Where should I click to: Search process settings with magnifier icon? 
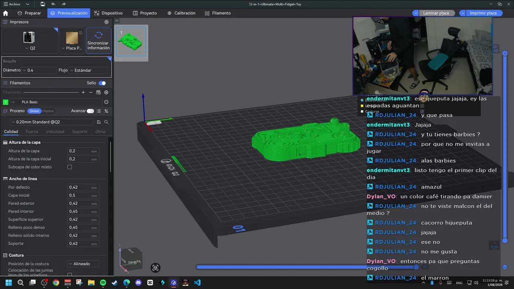pyautogui.click(x=106, y=122)
